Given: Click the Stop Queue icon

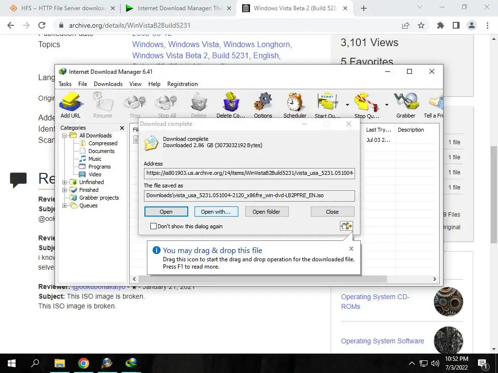Looking at the screenshot, I should [x=367, y=105].
